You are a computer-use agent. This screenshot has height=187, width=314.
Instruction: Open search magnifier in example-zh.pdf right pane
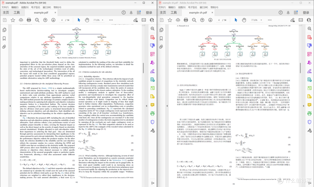click(309, 29)
